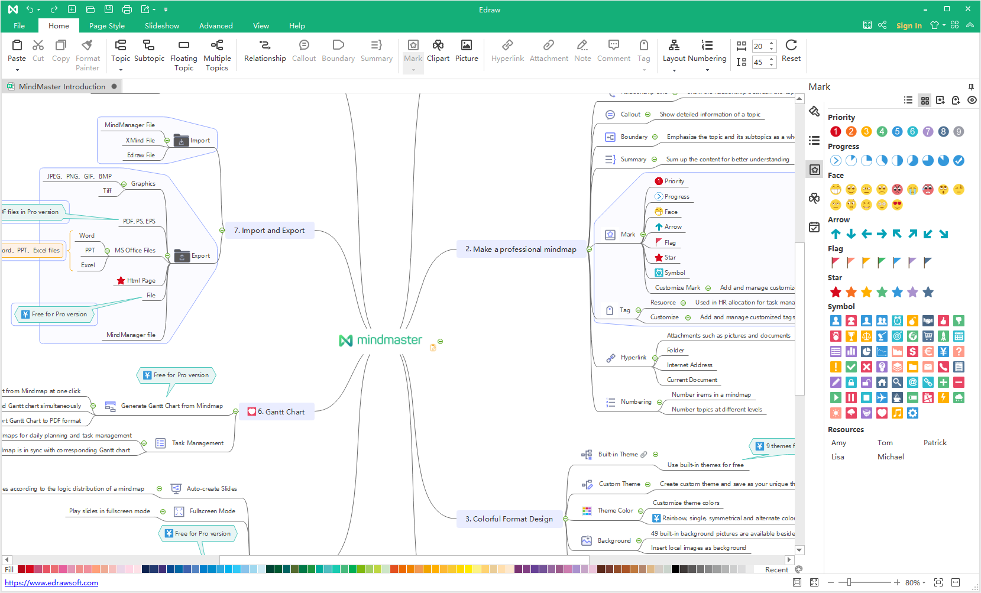
Task: Click the Relationship tool in ribbon
Action: pos(264,50)
